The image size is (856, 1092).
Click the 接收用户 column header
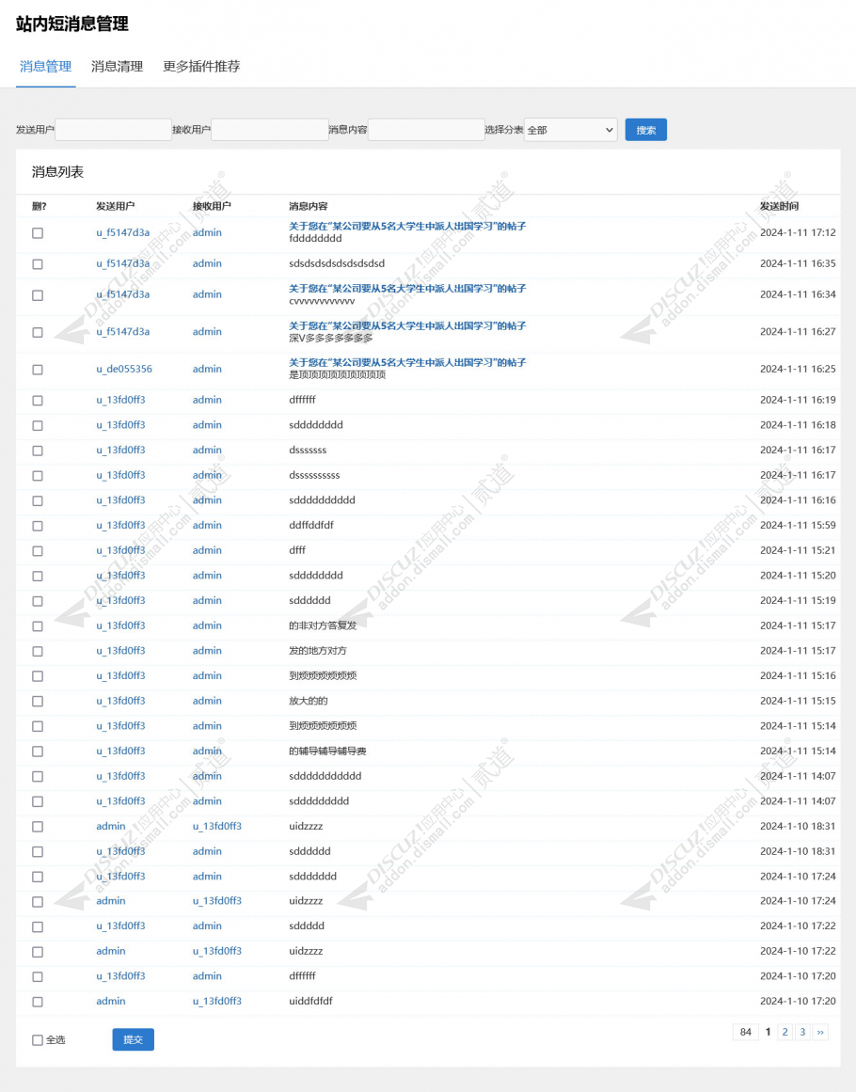pos(212,206)
